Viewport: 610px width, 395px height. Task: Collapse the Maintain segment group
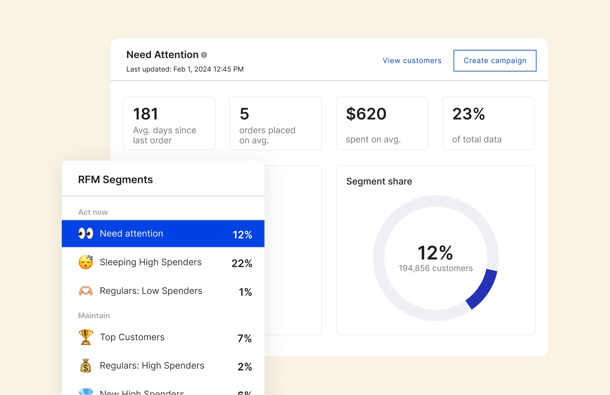pos(94,315)
